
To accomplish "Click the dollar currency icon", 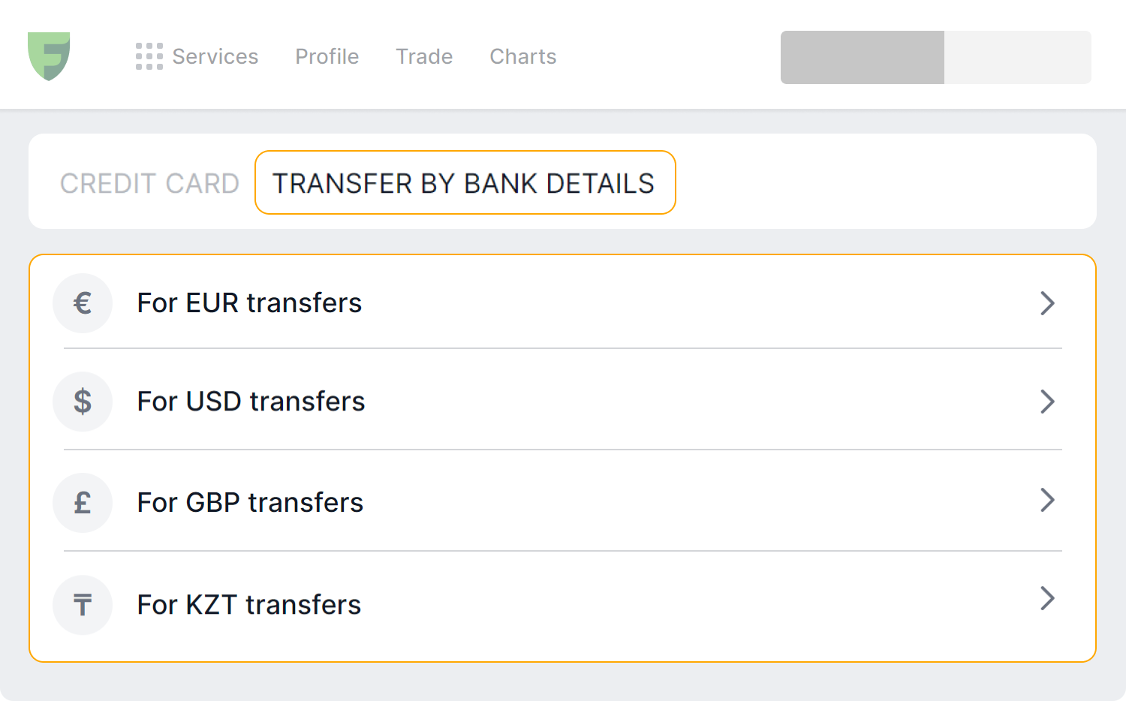I will 83,402.
